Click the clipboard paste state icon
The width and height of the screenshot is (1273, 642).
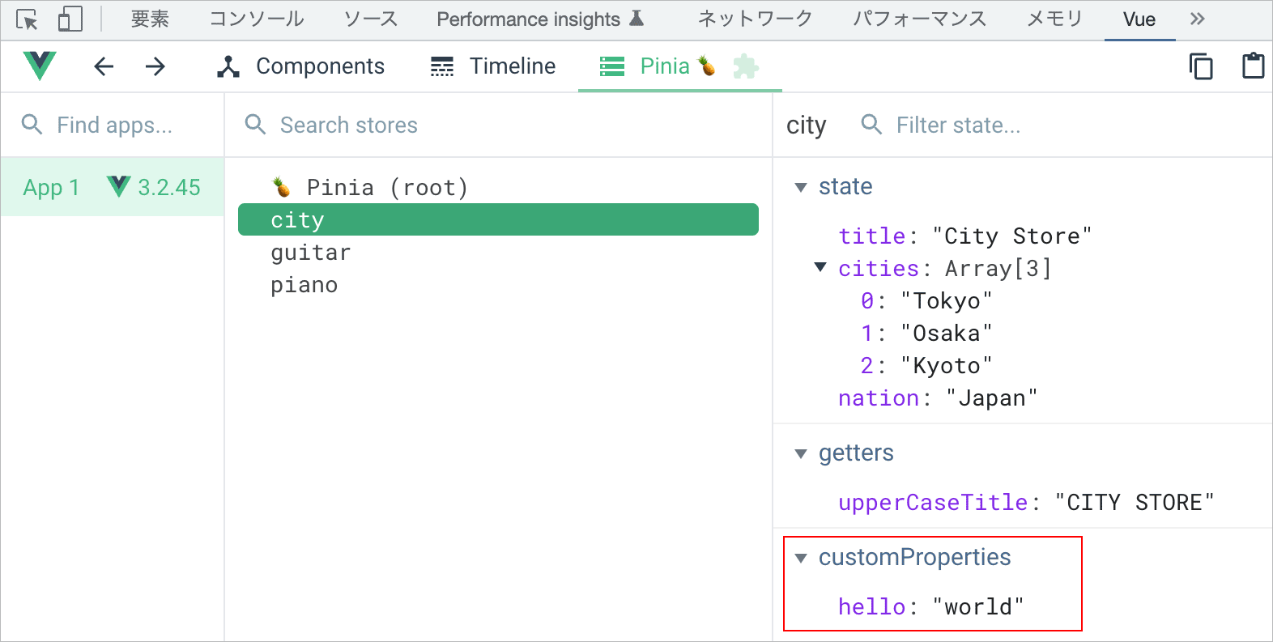(x=1253, y=66)
